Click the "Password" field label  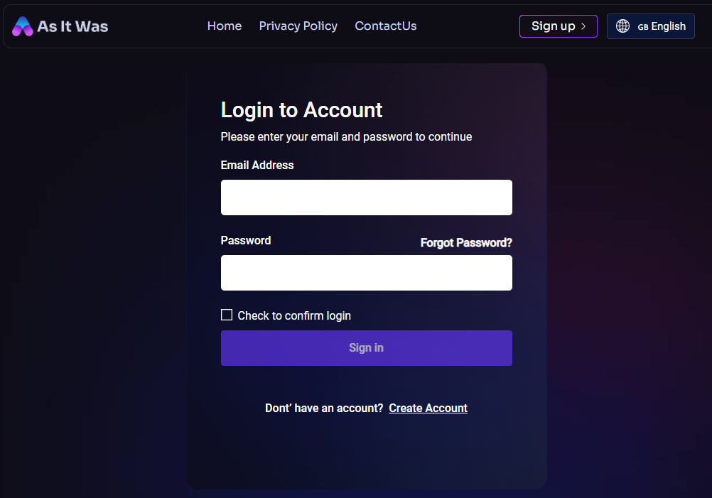[x=246, y=240]
